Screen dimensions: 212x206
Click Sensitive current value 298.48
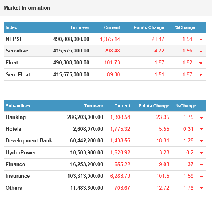pos(112,51)
